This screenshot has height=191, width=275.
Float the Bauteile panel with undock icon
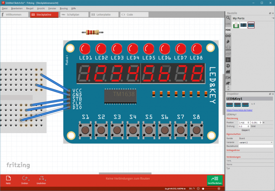(270, 13)
